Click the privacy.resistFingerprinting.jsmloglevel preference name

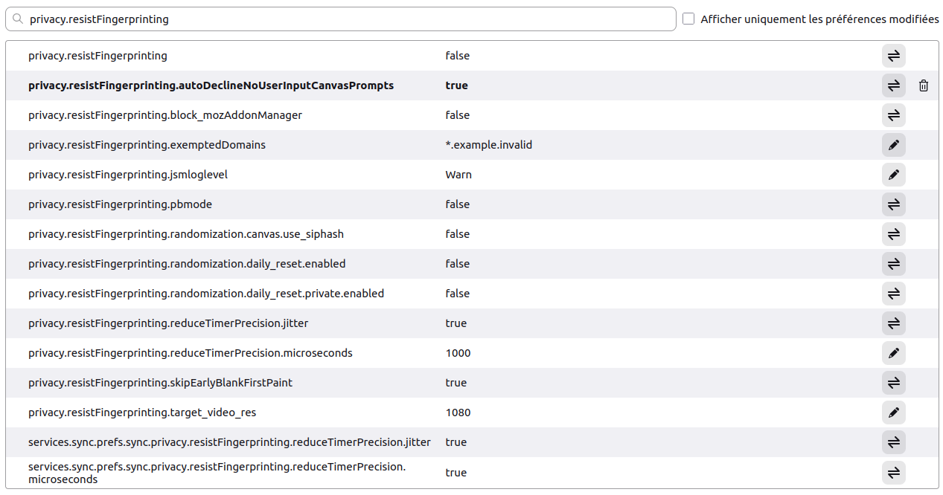point(127,175)
